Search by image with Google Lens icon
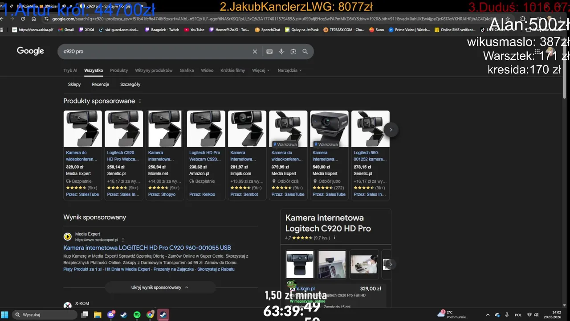The image size is (570, 321). pos(293,52)
